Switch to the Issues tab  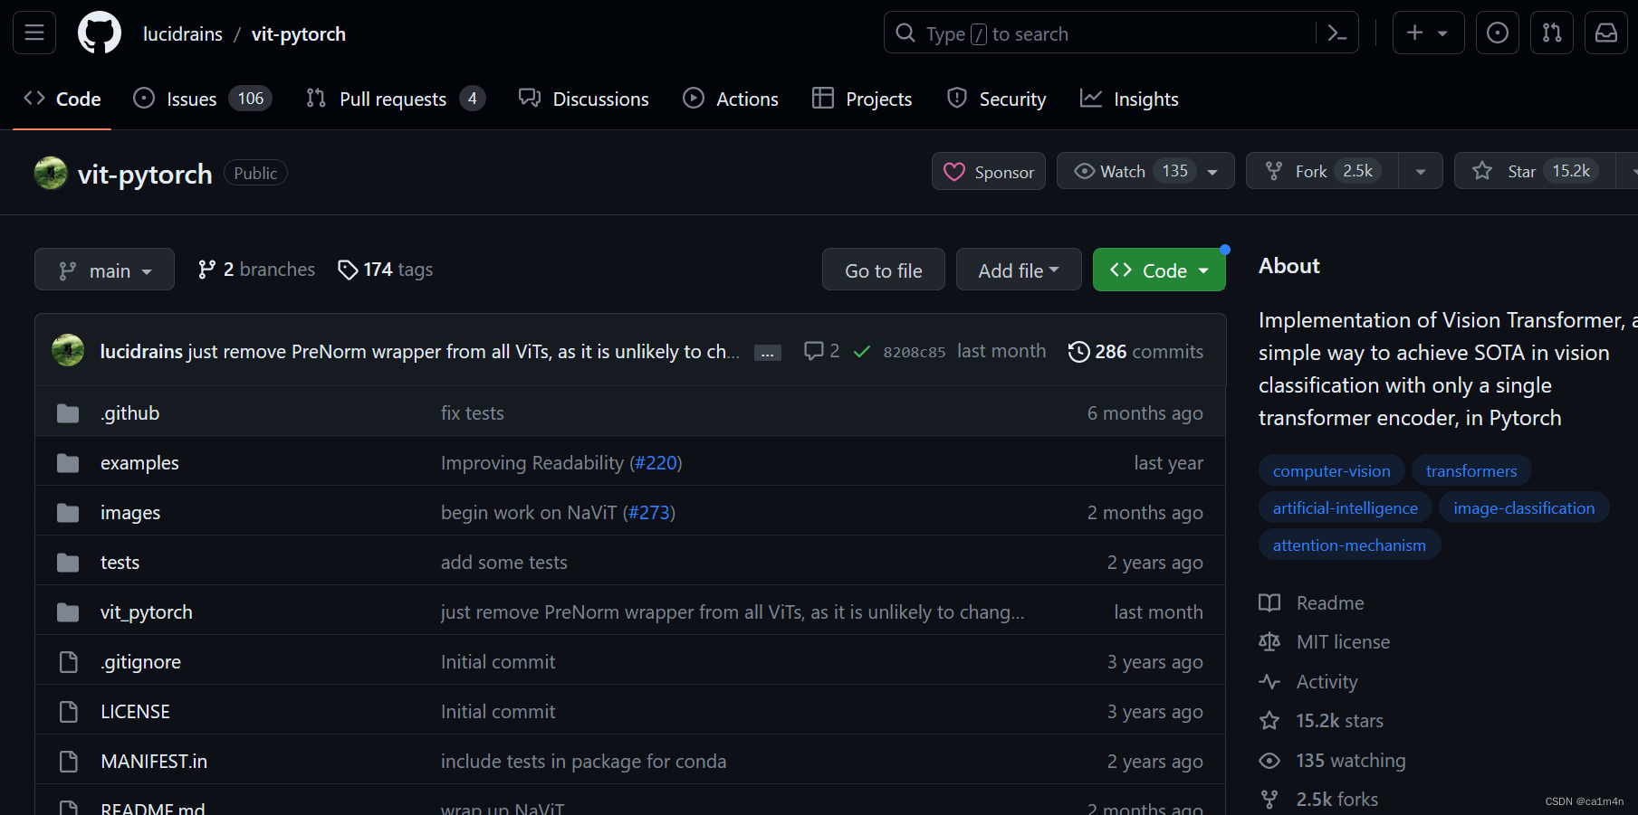tap(202, 99)
